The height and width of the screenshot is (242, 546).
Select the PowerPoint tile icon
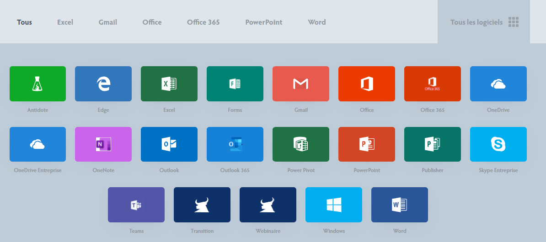pyautogui.click(x=367, y=144)
